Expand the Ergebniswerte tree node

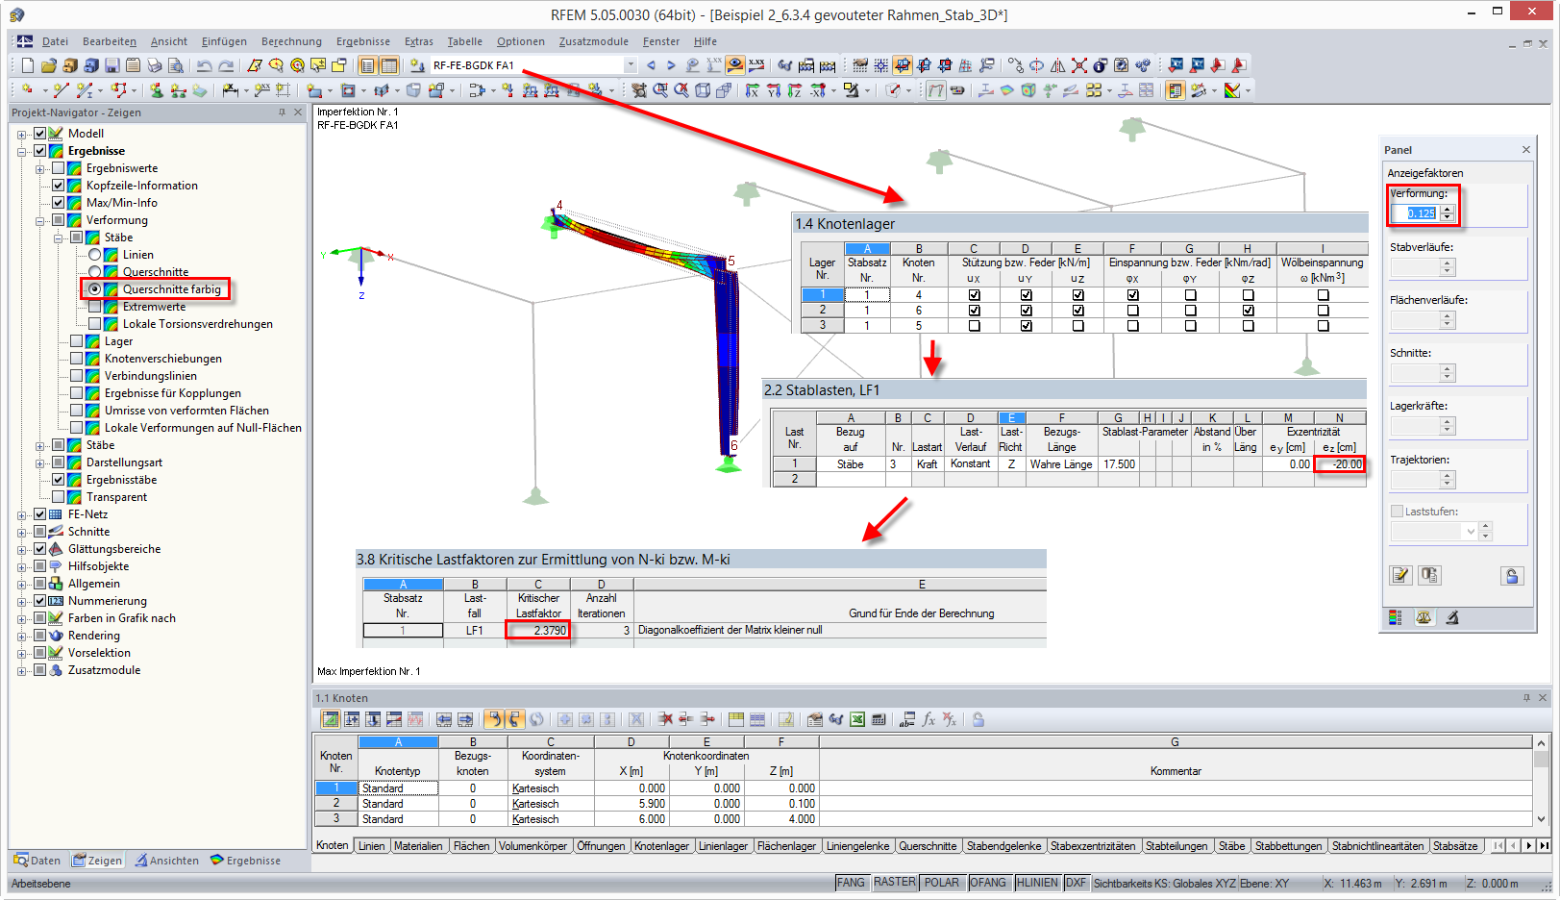pyautogui.click(x=40, y=168)
